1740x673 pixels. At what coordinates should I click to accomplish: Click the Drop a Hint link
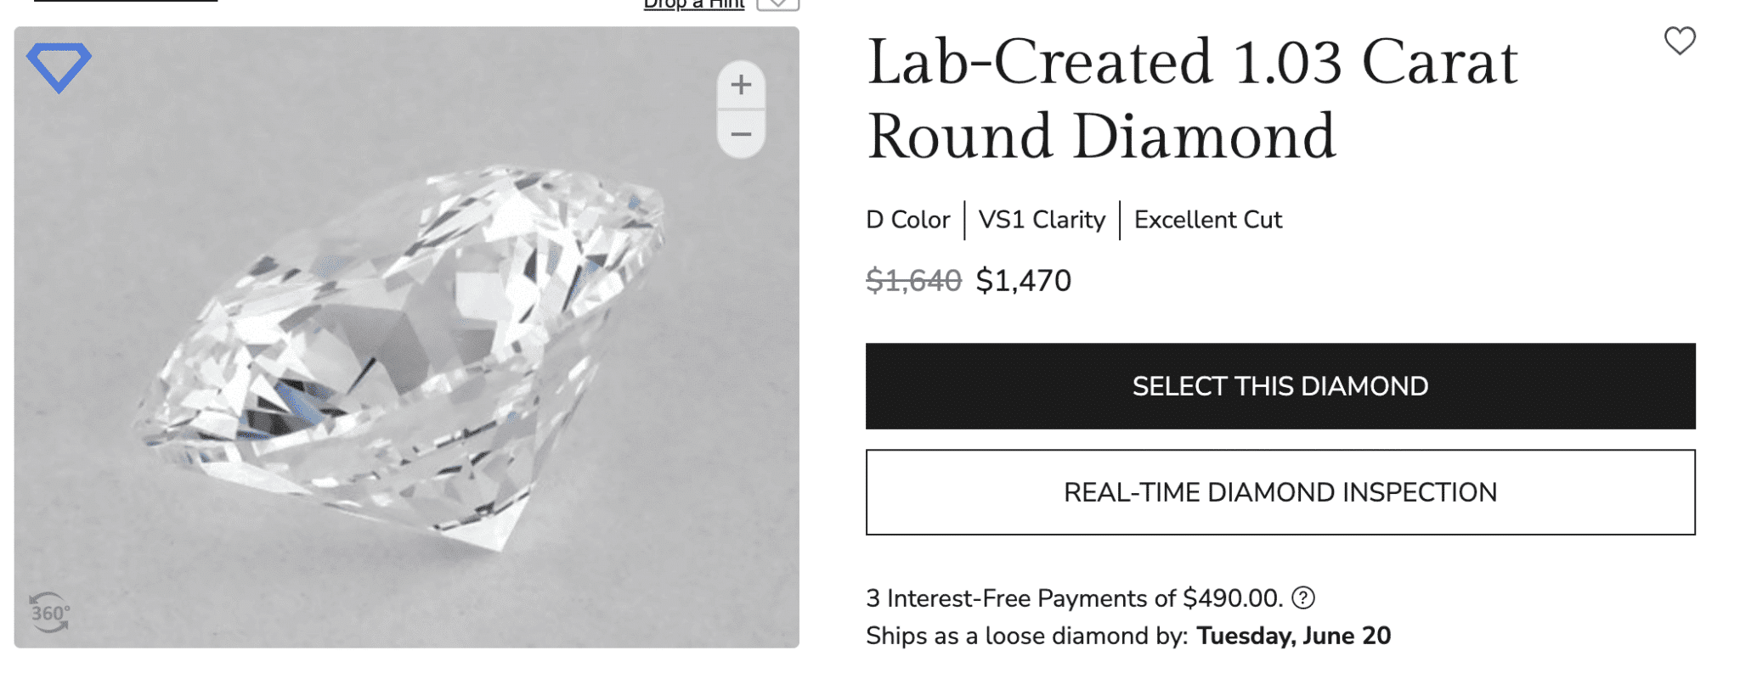[x=693, y=4]
